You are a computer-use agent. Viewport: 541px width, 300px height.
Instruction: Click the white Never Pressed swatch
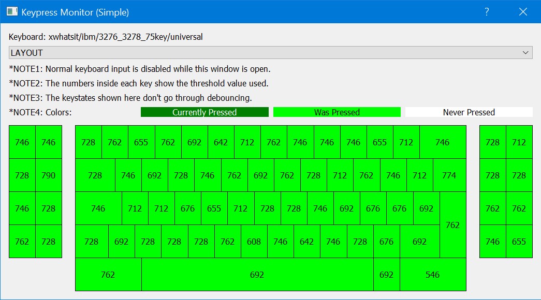tap(469, 112)
